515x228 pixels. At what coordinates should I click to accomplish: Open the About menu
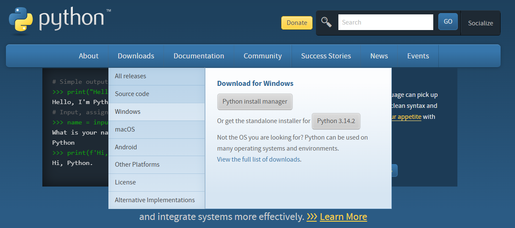(89, 56)
